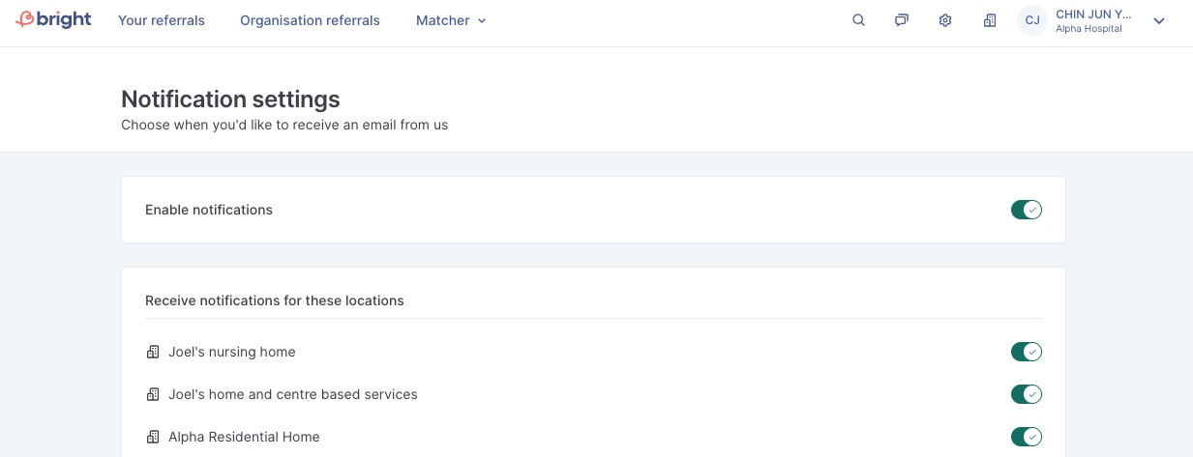1193x457 pixels.
Task: Click building icon beside Alpha Residential Home
Action: [153, 437]
